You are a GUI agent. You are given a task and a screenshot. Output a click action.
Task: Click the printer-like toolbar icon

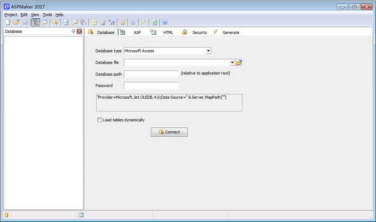pos(133,22)
